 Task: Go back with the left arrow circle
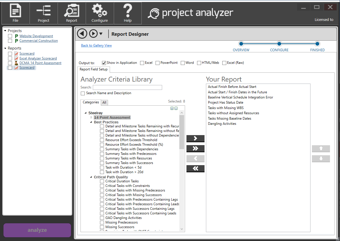[82, 33]
